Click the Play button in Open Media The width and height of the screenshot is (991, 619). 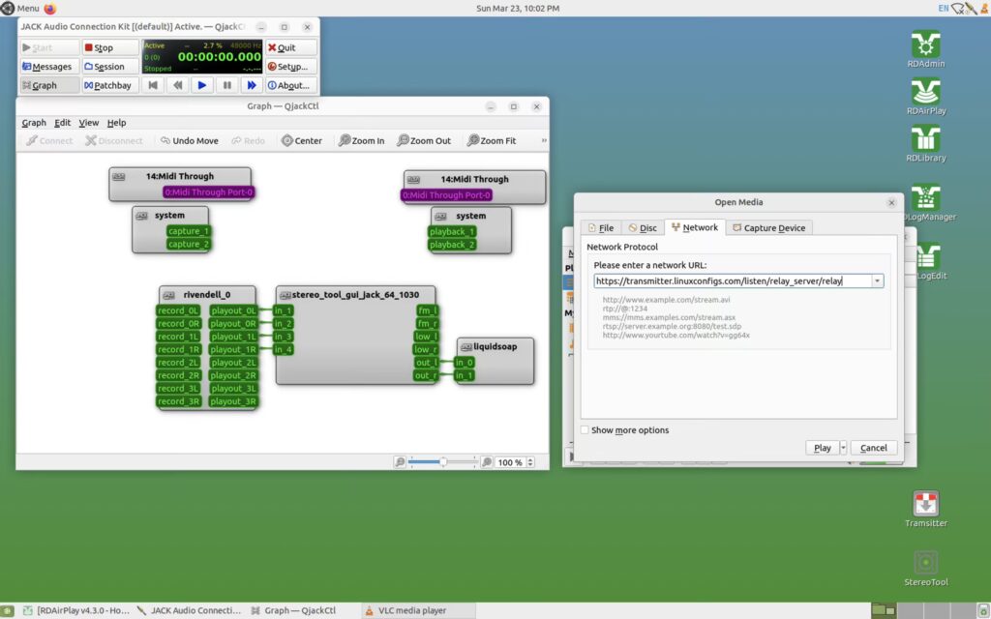click(823, 448)
